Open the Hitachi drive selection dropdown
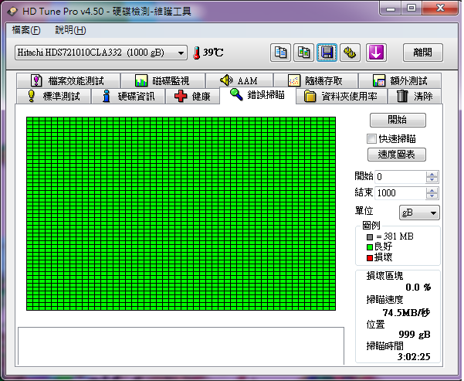464x381 pixels. (x=101, y=53)
